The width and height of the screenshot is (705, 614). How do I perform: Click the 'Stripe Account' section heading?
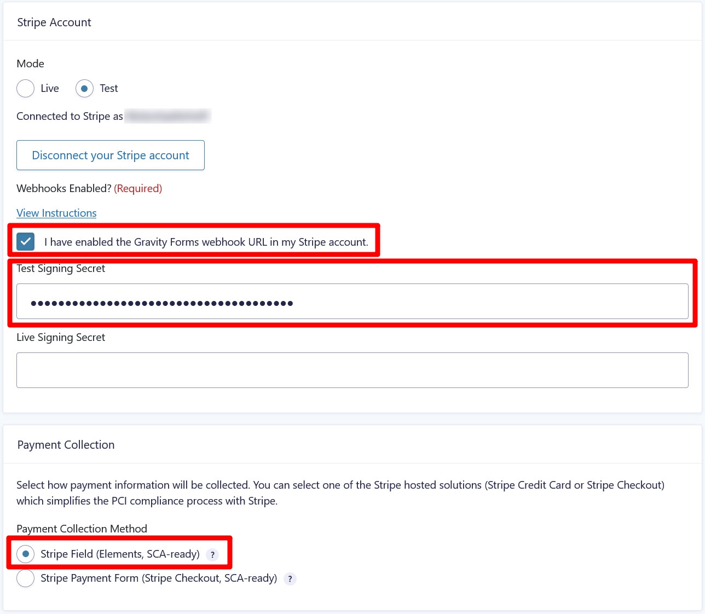tap(54, 22)
